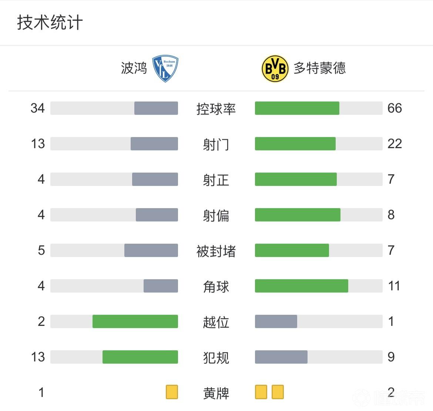Select the 控球率 possession label
Viewport: 433px width, 411px height.
pyautogui.click(x=216, y=108)
